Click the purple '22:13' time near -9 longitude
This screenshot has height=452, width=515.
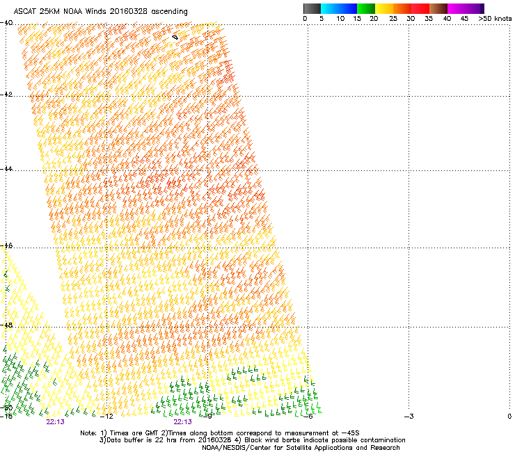coord(182,422)
